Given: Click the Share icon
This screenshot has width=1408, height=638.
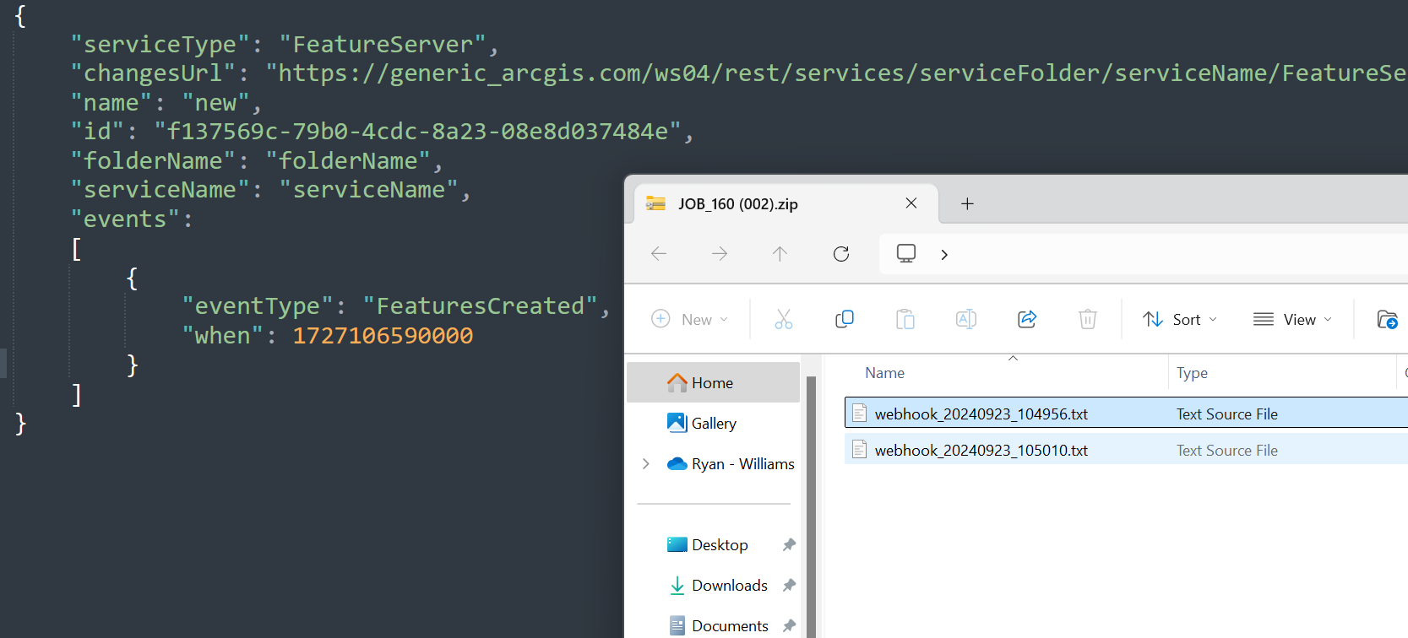Looking at the screenshot, I should coord(1027,319).
